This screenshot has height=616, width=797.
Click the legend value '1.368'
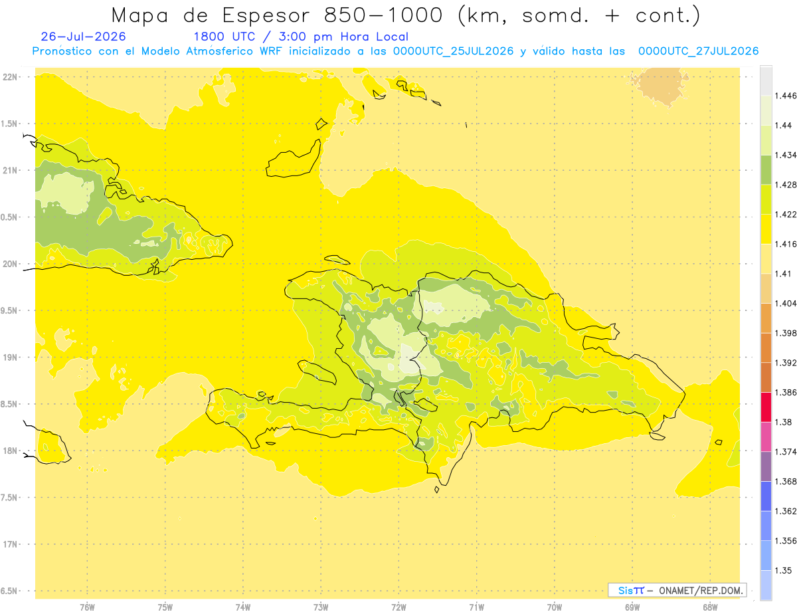click(x=787, y=482)
